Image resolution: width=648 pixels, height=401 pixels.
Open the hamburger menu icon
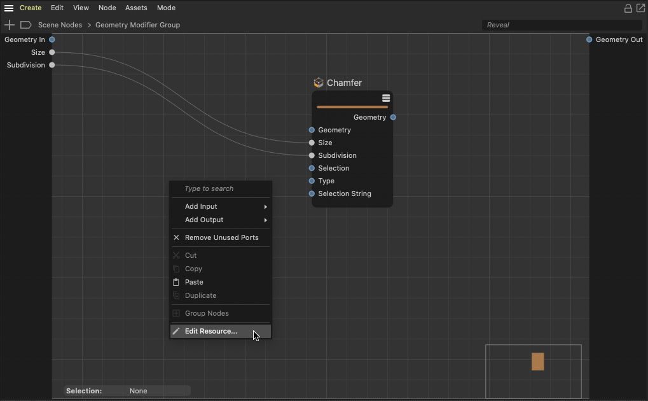pyautogui.click(x=9, y=8)
